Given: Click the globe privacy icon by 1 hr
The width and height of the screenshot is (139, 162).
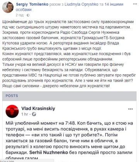Looking at the screenshot, I should pos(34,114).
